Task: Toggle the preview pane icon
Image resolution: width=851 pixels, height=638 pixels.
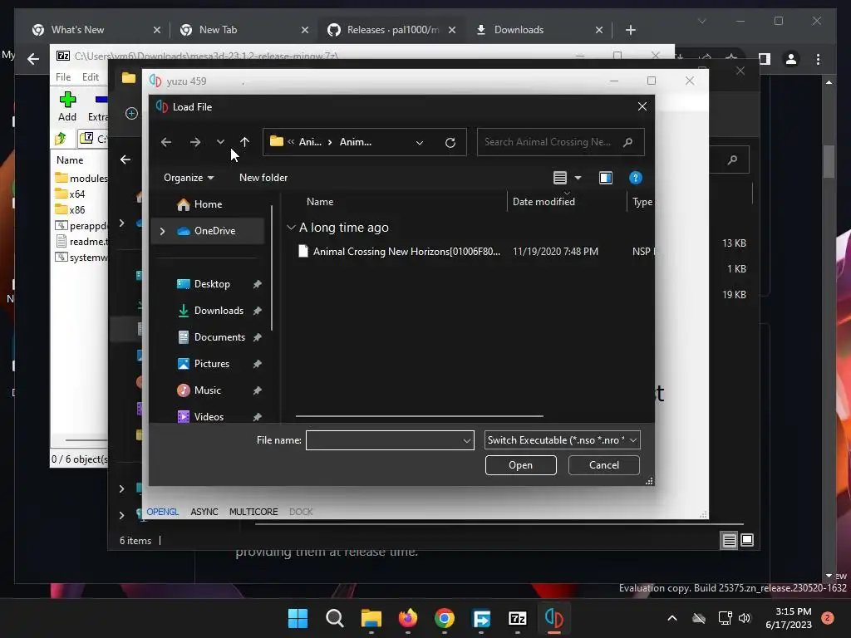Action: click(x=606, y=178)
